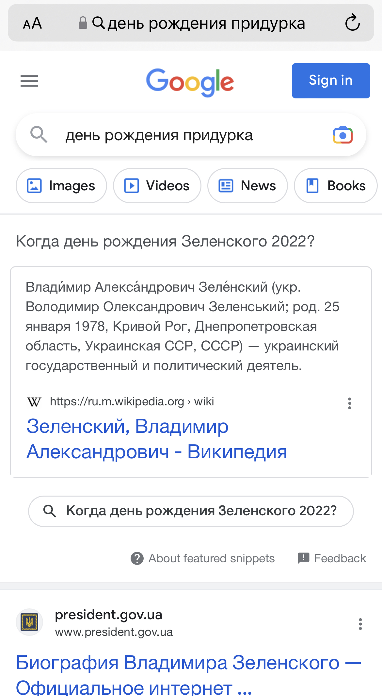Click the search magnifier in search box
382x696 pixels.
tap(39, 135)
